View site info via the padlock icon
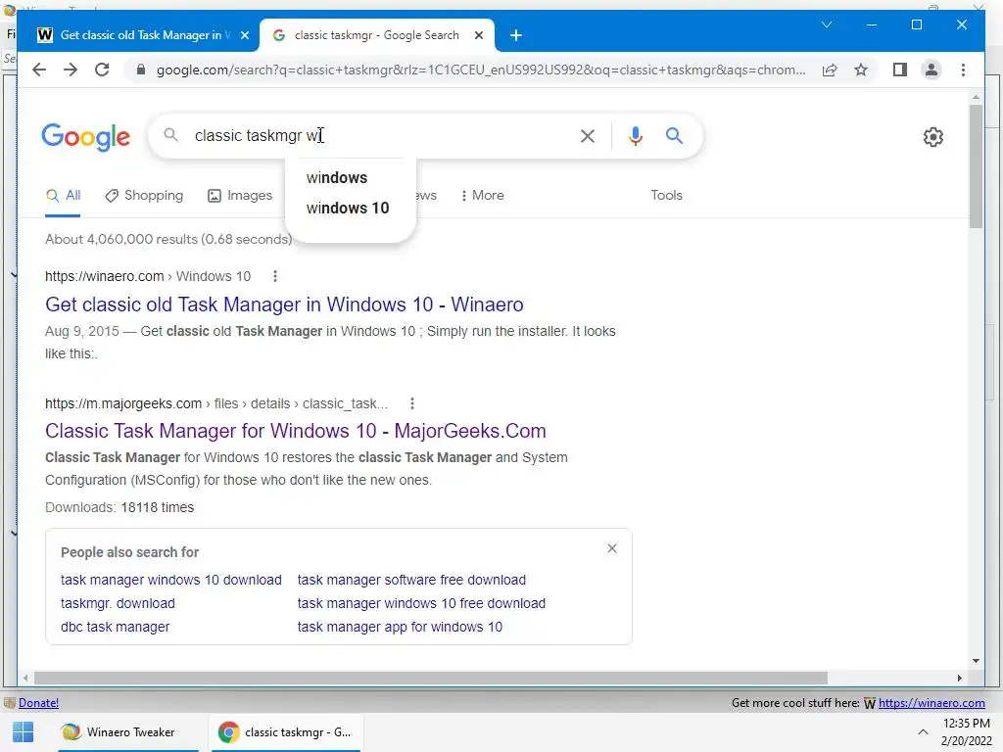The height and width of the screenshot is (752, 1003). pyautogui.click(x=141, y=70)
